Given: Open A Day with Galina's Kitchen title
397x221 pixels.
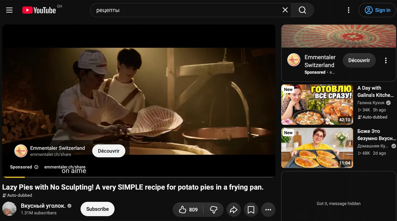Looking at the screenshot, I should 375,92.
